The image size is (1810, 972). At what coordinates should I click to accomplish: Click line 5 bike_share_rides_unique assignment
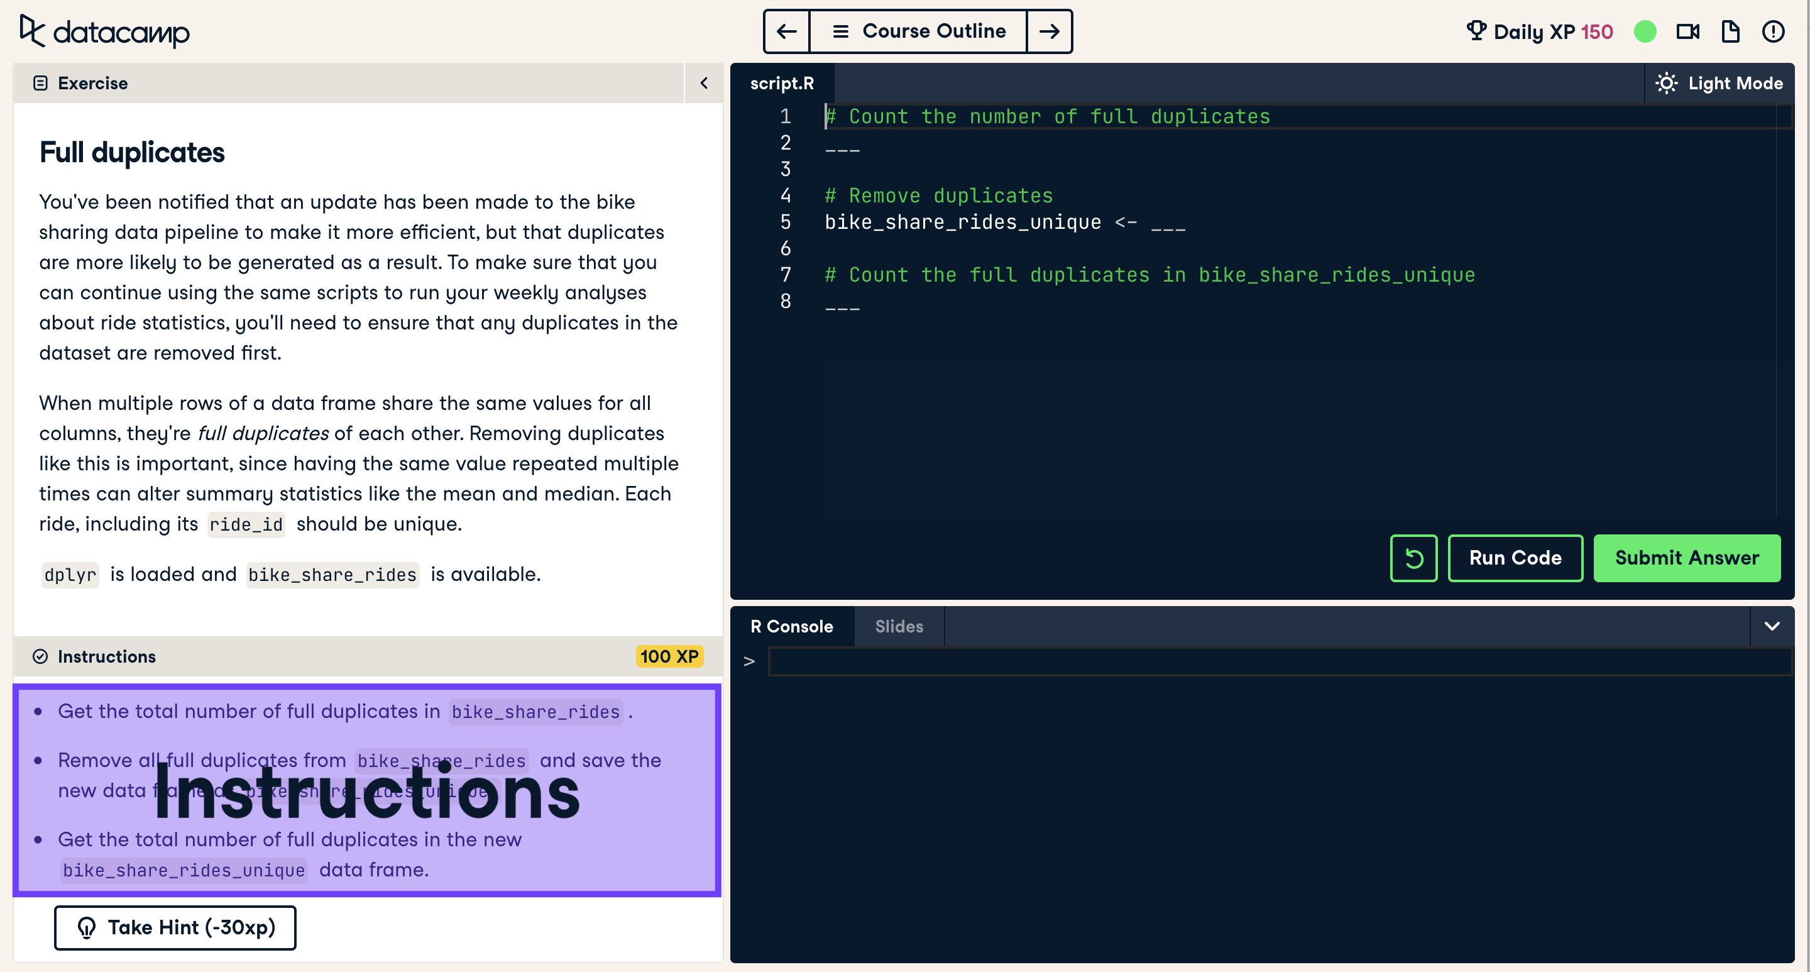[1005, 223]
